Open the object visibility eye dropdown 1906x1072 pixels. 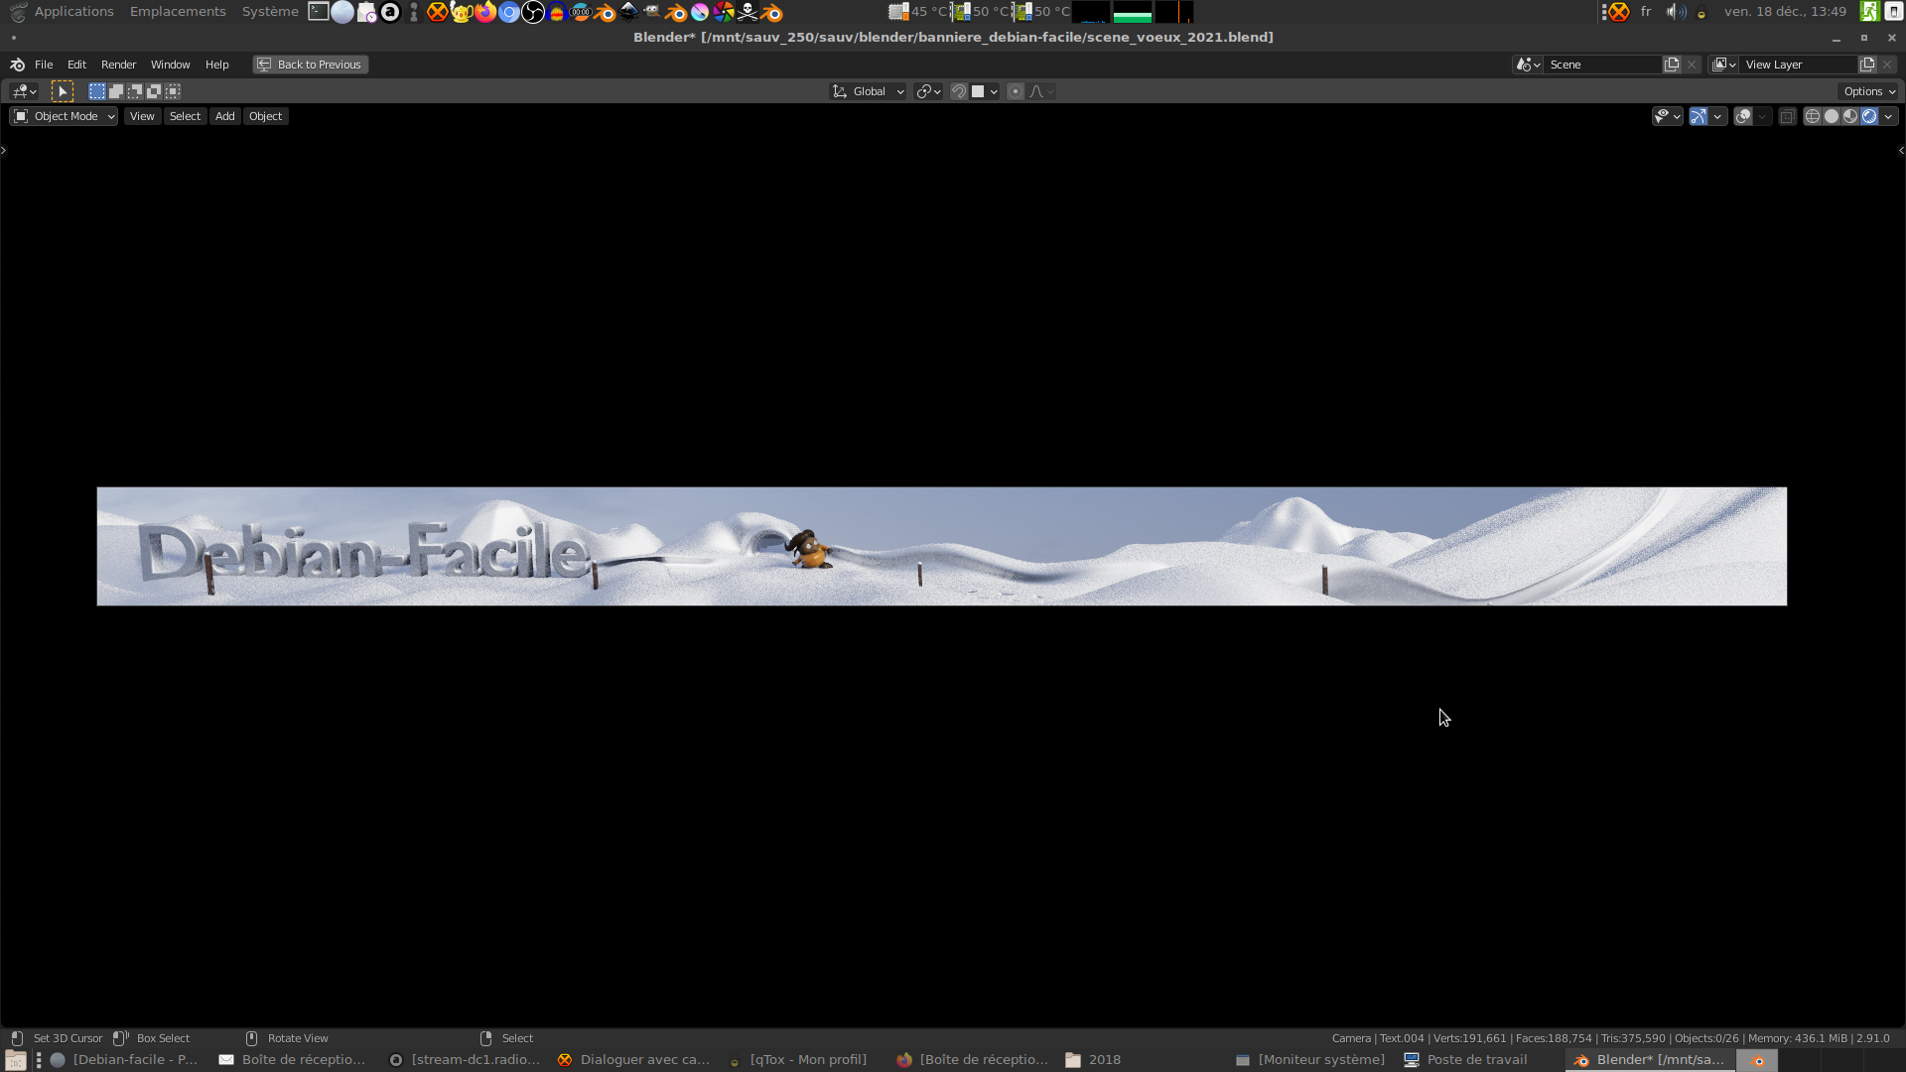(x=1667, y=116)
